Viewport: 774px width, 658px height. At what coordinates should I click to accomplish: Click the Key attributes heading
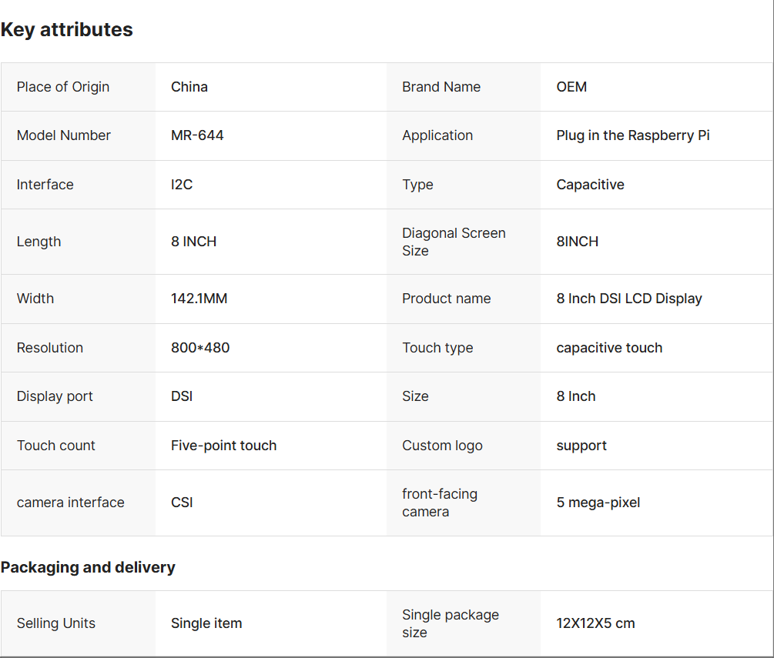coord(67,30)
